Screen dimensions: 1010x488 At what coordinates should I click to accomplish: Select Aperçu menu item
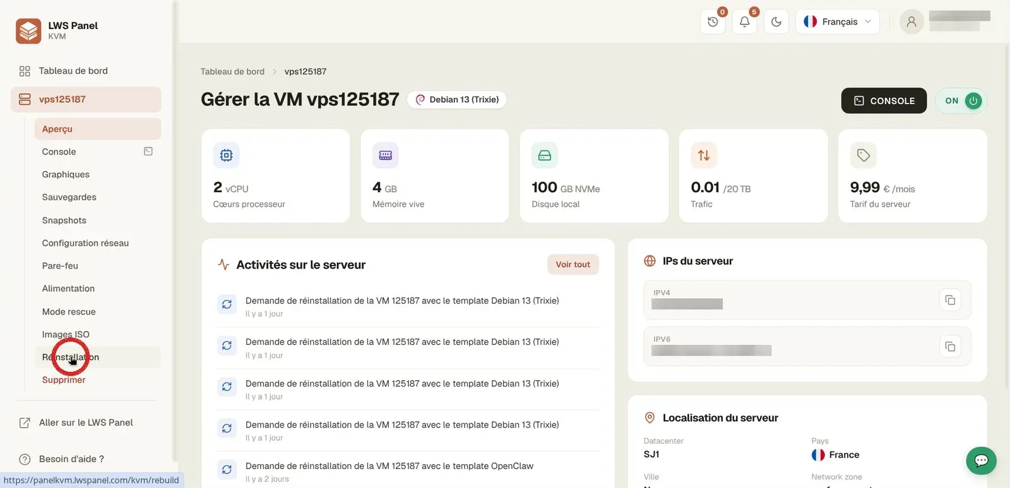click(x=98, y=129)
